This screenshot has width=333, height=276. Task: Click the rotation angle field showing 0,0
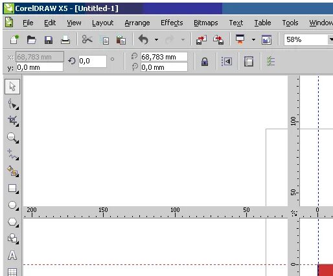93,61
